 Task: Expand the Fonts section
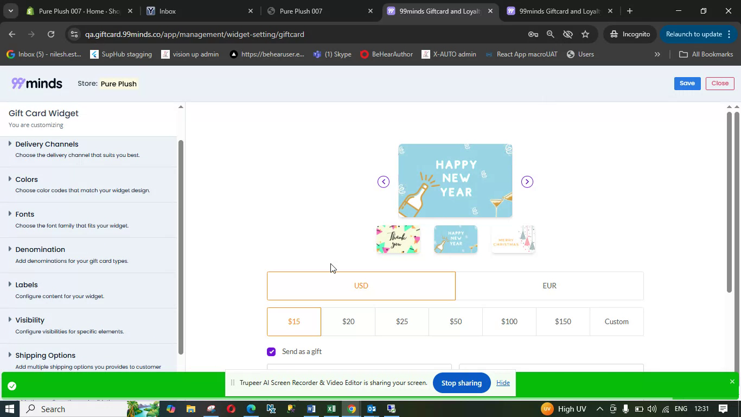[x=88, y=219]
